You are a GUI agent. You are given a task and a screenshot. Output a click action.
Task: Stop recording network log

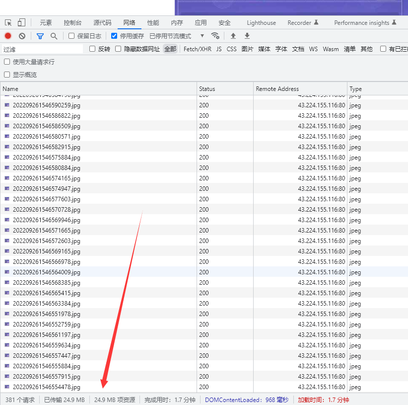tap(8, 36)
